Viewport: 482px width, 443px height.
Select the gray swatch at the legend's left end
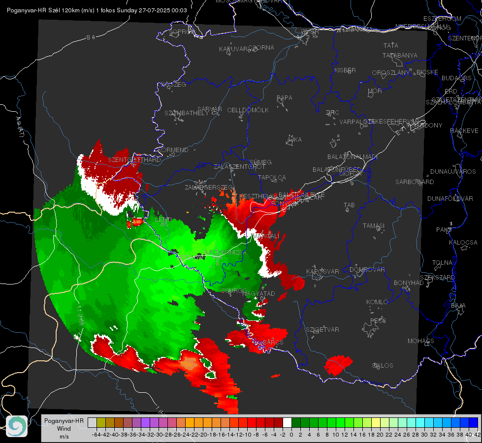(x=92, y=422)
